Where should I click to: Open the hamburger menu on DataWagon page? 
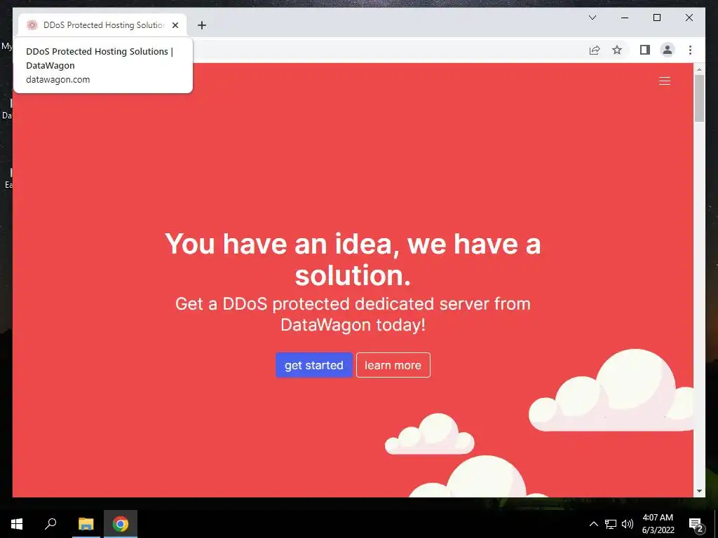pos(665,81)
